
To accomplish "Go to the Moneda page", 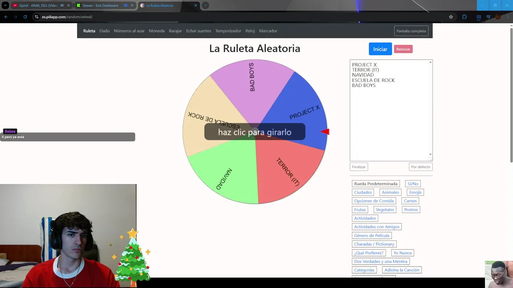I will tap(157, 31).
